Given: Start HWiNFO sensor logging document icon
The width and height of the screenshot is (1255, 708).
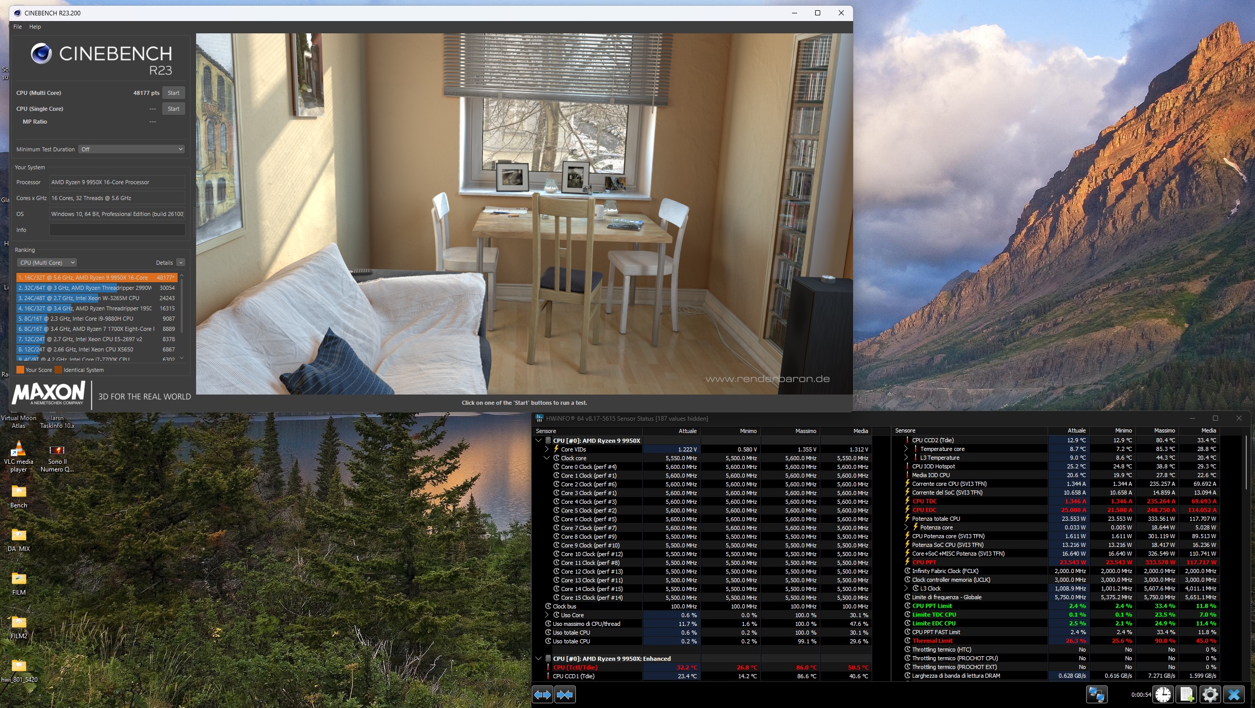Looking at the screenshot, I should 1187,695.
